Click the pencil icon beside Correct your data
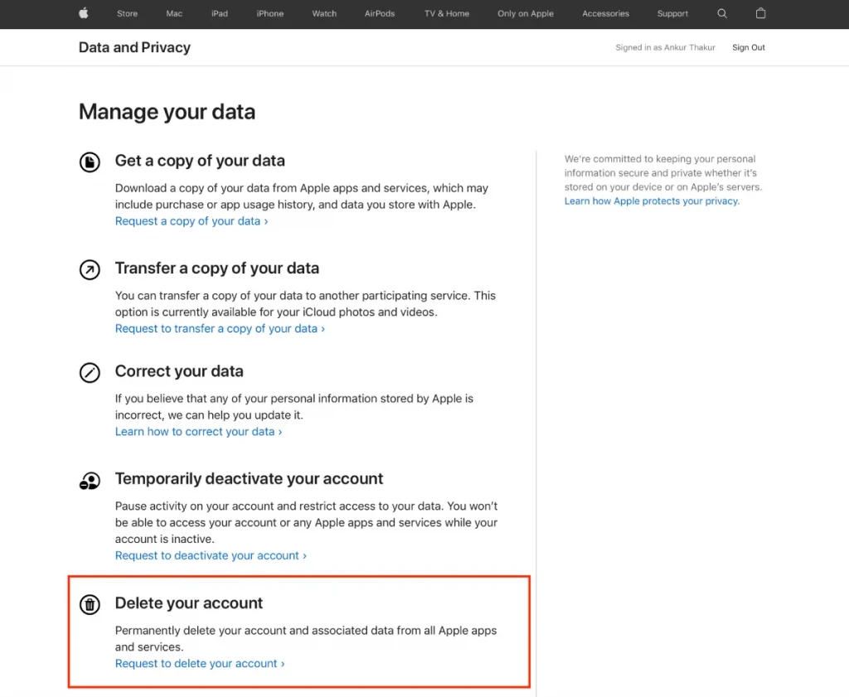The height and width of the screenshot is (697, 849). tap(90, 372)
